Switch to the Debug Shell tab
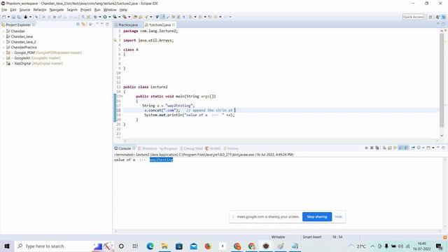Viewport: 448px width, 252px height. click(x=191, y=148)
